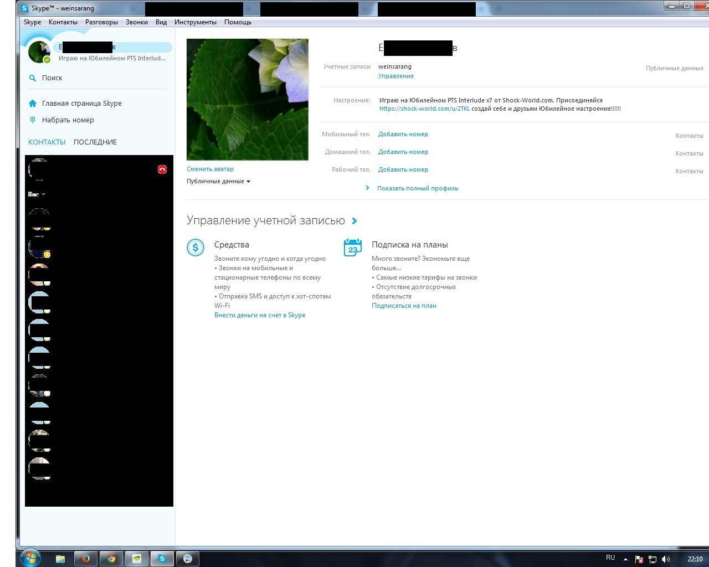This screenshot has width=709, height=567.
Task: Click the green online status indicator
Action: 47,59
